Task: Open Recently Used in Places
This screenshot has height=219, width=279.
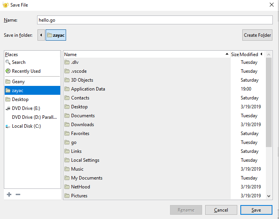Action: point(32,71)
